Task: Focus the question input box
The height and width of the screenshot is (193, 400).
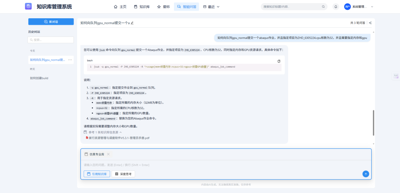Action: click(x=226, y=165)
